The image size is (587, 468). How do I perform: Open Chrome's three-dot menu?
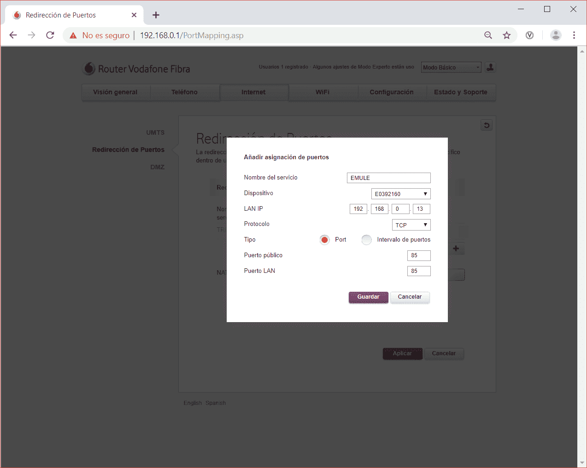click(574, 35)
